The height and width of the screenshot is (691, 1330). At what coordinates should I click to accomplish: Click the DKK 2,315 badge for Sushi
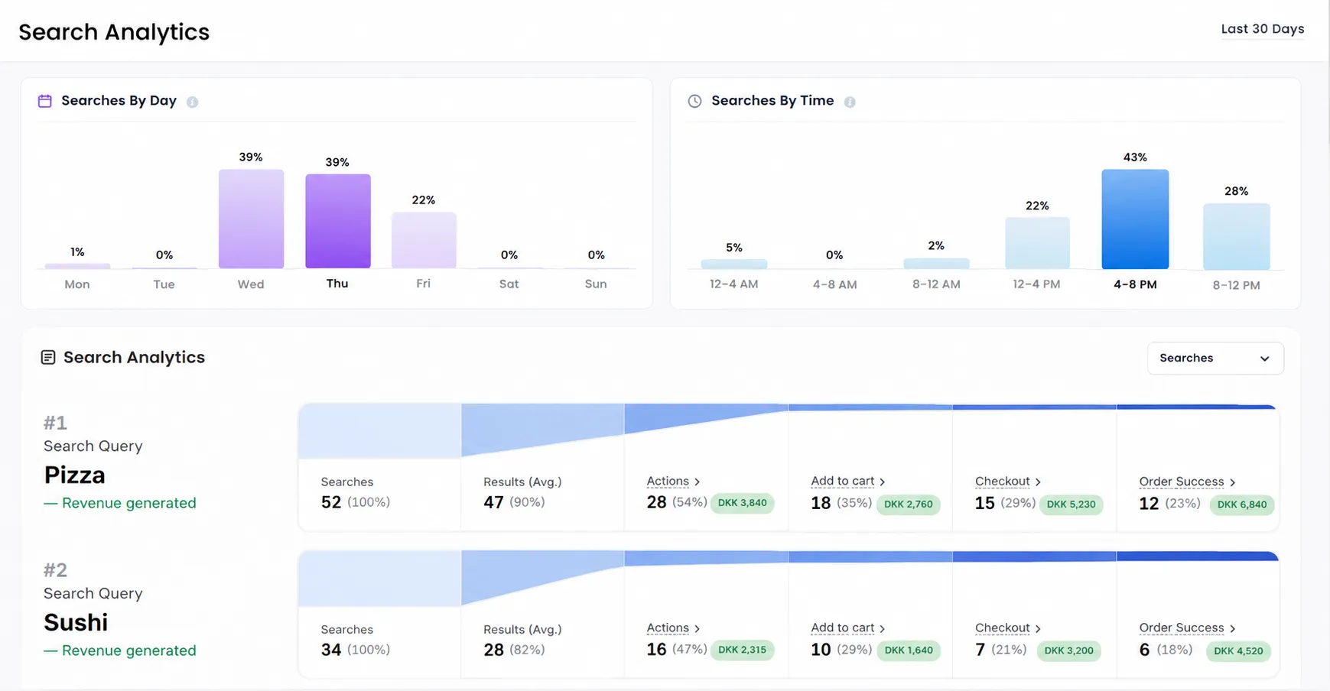click(742, 650)
